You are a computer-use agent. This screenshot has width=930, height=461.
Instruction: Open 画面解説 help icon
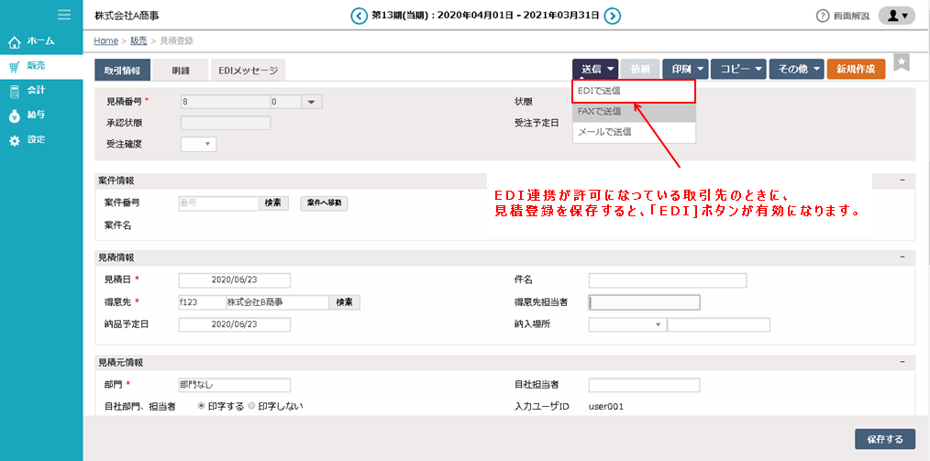click(823, 16)
